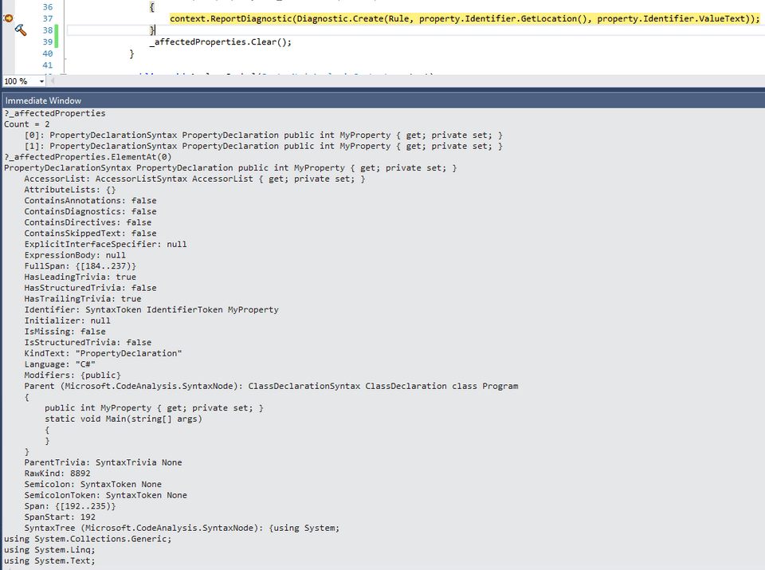The height and width of the screenshot is (570, 765).
Task: Click the IsStructuredTrivia: false line
Action: click(88, 342)
